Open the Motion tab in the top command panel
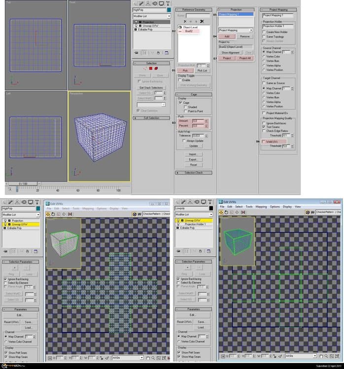This screenshot has width=344, height=369. click(x=155, y=3)
